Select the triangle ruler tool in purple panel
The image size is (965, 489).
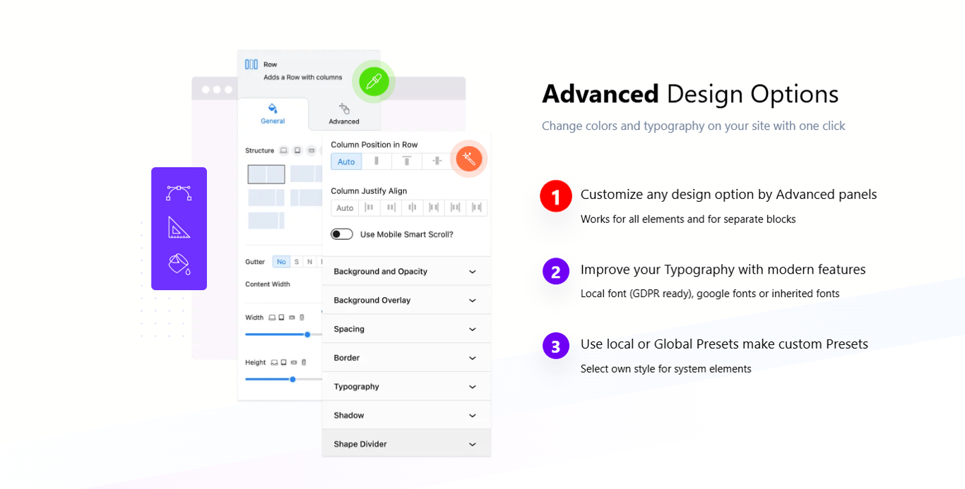(x=179, y=227)
